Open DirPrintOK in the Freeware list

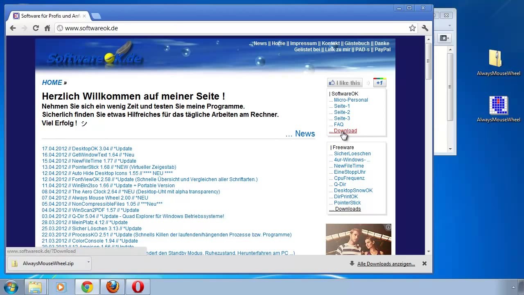[346, 197]
